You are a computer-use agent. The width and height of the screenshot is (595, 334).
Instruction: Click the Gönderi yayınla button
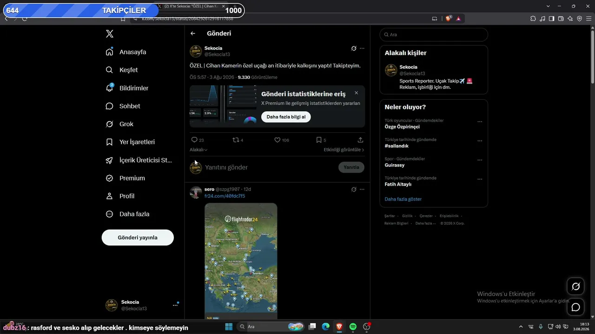pyautogui.click(x=138, y=238)
